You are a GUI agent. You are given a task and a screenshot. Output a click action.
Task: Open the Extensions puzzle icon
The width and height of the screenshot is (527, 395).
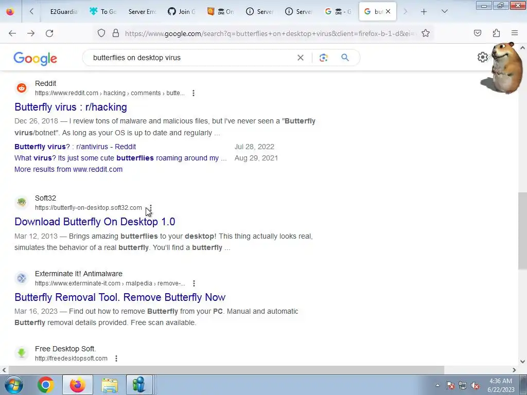[x=496, y=33]
